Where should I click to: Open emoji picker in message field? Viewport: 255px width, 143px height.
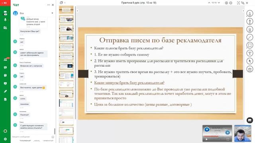click(53, 137)
